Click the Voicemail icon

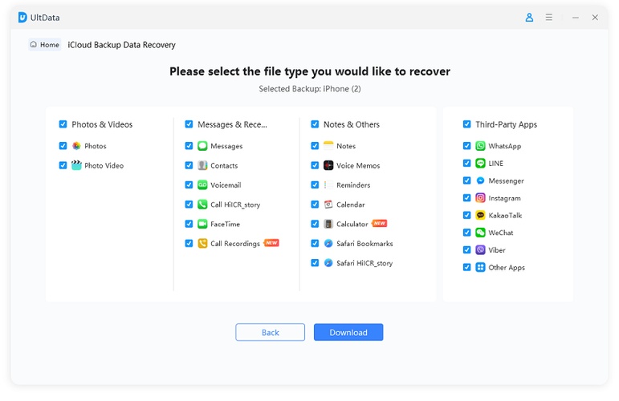click(x=202, y=185)
